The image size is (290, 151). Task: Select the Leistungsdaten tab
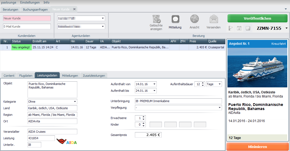(x=47, y=75)
